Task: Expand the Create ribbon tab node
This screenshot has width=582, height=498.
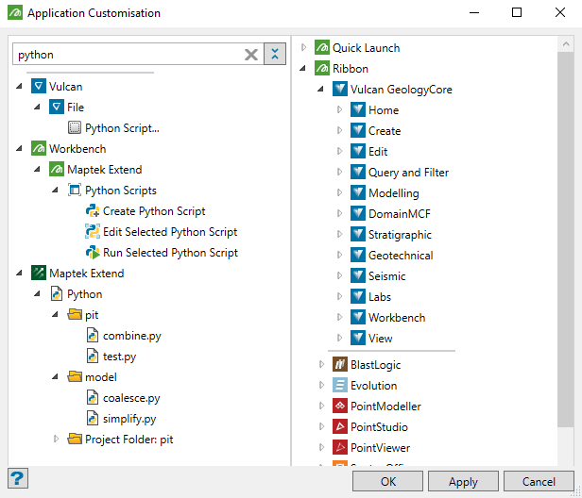Action: (x=339, y=130)
